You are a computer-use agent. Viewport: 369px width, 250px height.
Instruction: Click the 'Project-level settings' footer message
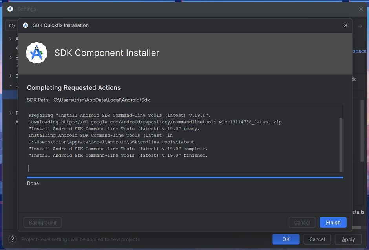coord(80,239)
